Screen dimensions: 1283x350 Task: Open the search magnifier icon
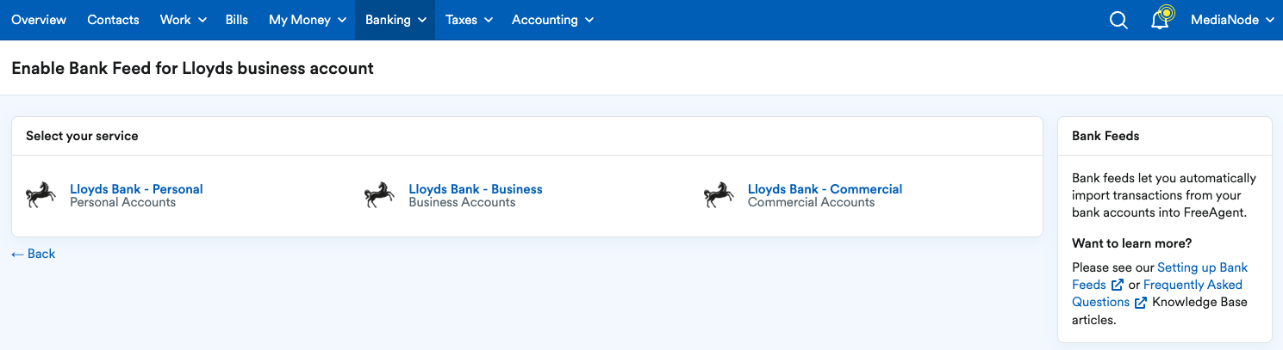[x=1118, y=20]
